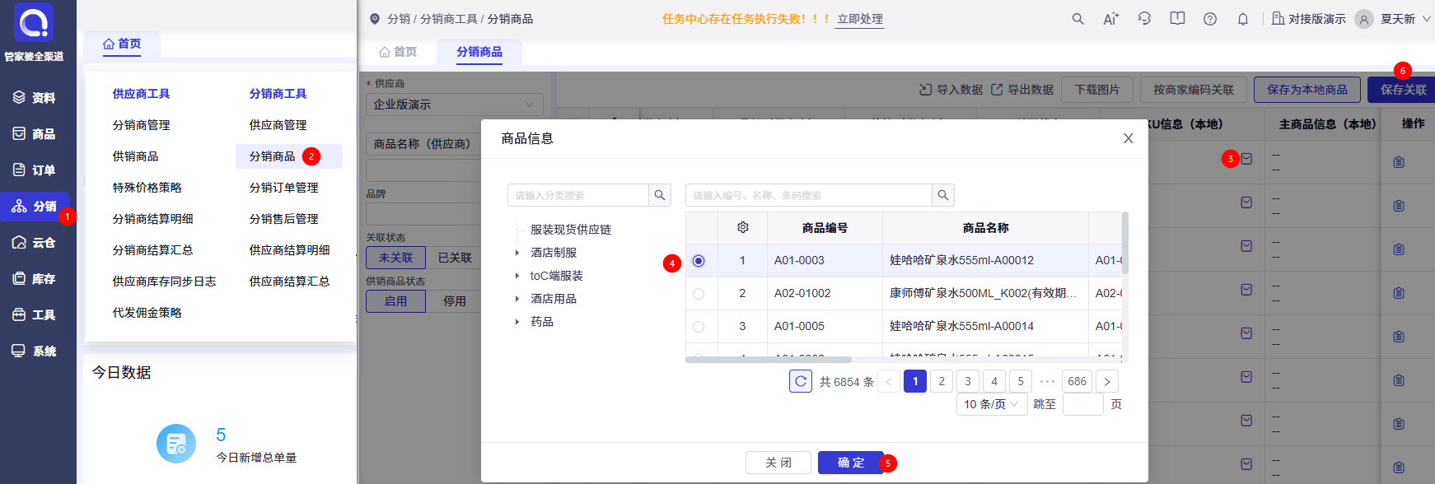Toggle 已关联 association status filter

(x=455, y=258)
